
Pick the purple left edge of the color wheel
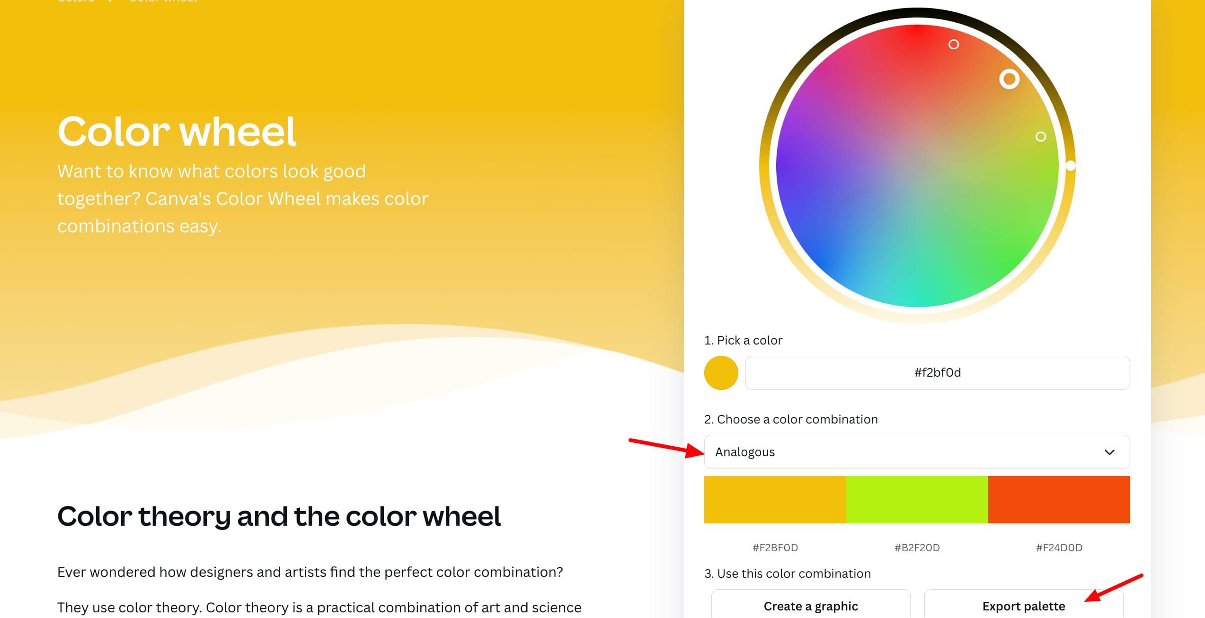coord(787,166)
